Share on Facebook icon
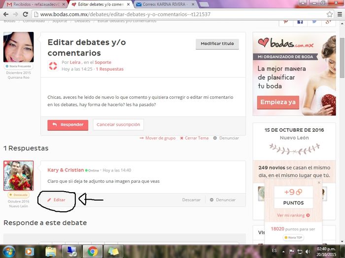 click(300, 22)
